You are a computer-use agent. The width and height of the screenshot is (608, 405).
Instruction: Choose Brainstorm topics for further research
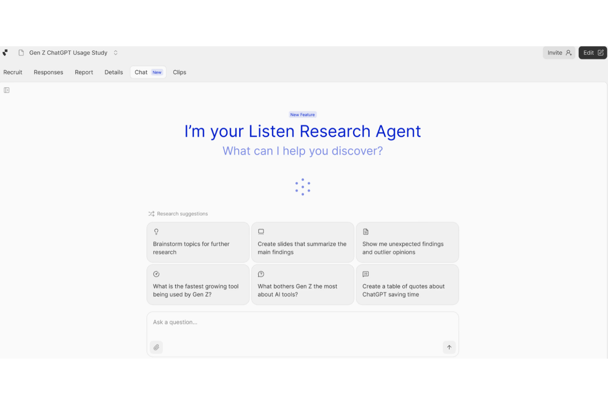point(198,242)
